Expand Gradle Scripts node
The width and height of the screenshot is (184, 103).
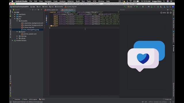coord(13,40)
